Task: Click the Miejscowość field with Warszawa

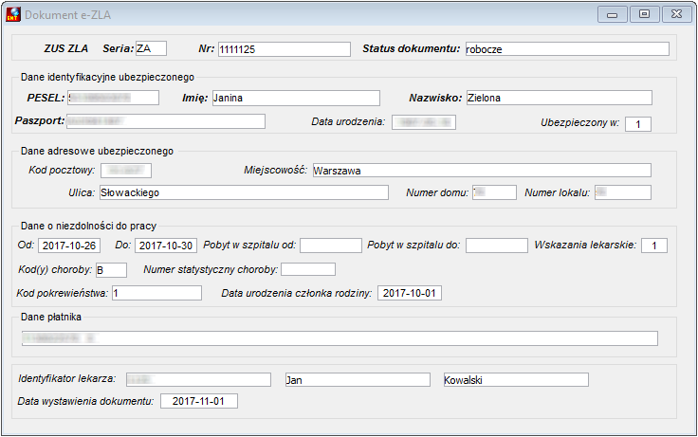Action: 482,171
